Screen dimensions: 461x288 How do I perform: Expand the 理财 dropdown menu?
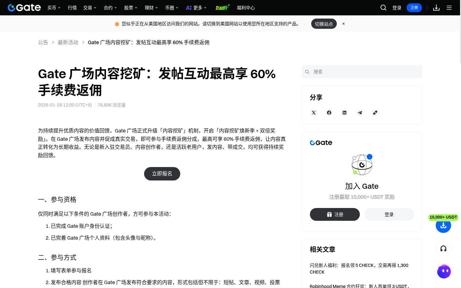click(x=151, y=8)
